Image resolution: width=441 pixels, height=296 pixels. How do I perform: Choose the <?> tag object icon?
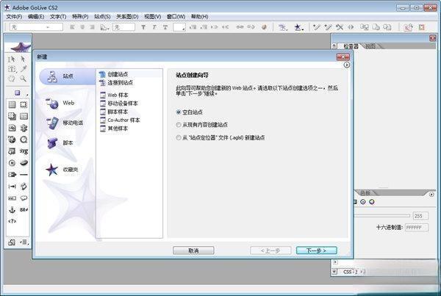12,221
